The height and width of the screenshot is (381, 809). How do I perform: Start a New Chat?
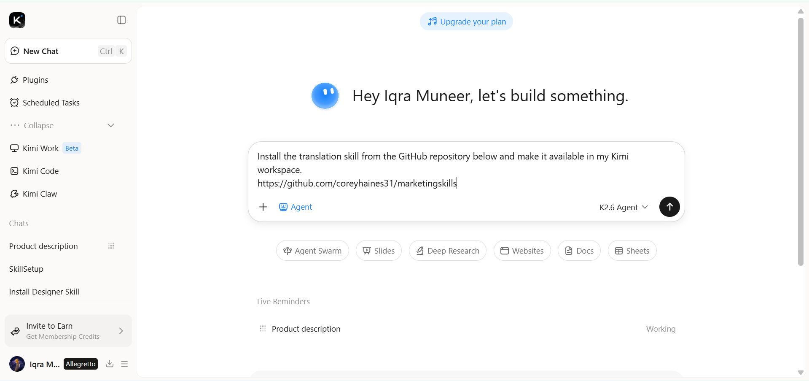click(68, 51)
